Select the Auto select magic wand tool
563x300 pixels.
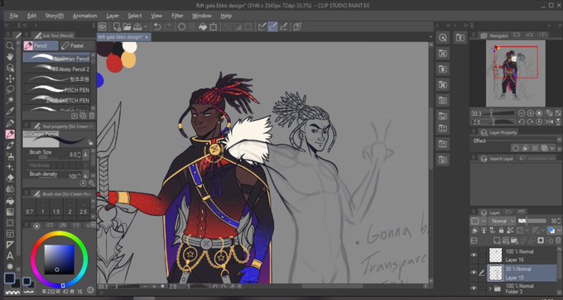[x=10, y=100]
